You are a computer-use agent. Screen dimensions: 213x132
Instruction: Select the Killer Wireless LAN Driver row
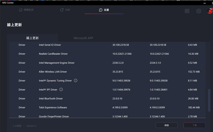(107, 72)
